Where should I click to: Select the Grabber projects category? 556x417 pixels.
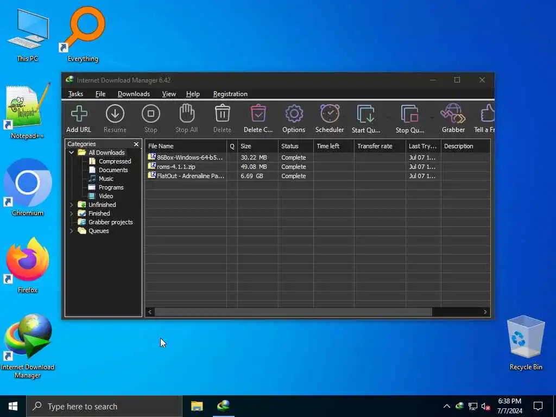point(110,222)
